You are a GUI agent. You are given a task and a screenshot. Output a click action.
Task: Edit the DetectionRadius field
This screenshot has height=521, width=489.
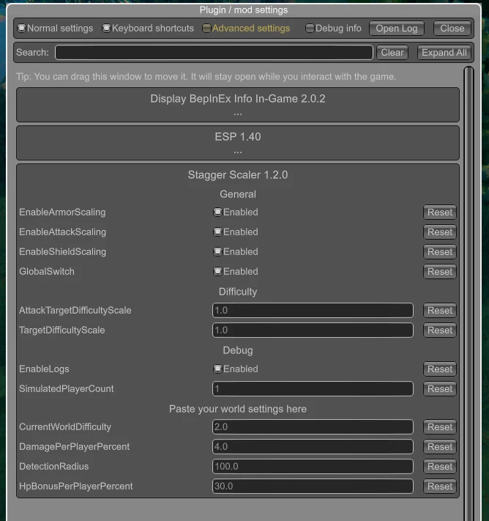click(x=313, y=467)
